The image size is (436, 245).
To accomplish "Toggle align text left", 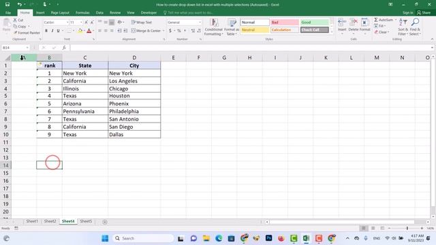I will coord(99,31).
